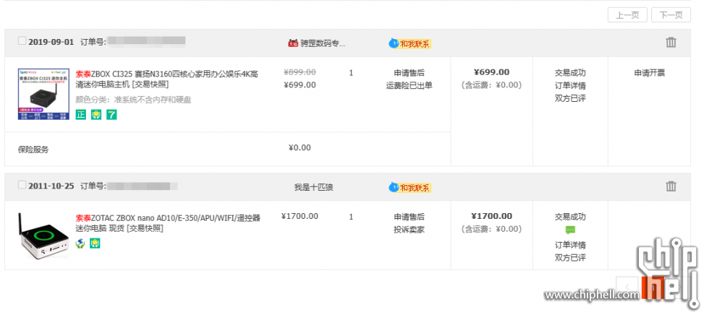Viewport: 709px width, 320px height.
Task: Go to next page with 下一页
Action: pyautogui.click(x=671, y=15)
